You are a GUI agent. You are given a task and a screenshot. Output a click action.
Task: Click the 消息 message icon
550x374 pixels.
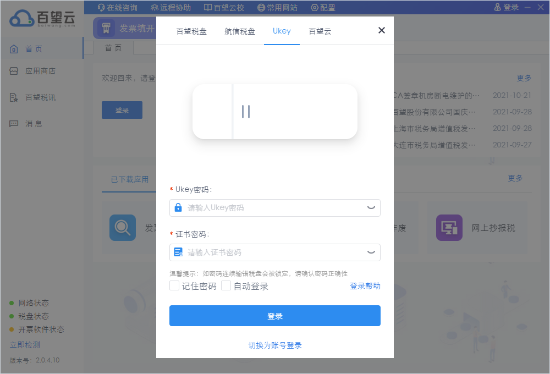pos(14,124)
